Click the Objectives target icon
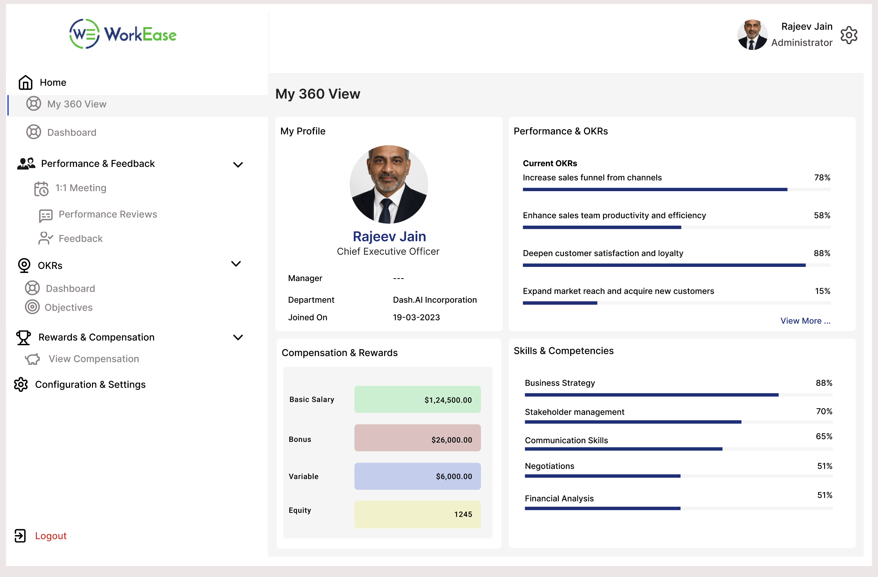Viewport: 878px width, 577px height. click(33, 307)
